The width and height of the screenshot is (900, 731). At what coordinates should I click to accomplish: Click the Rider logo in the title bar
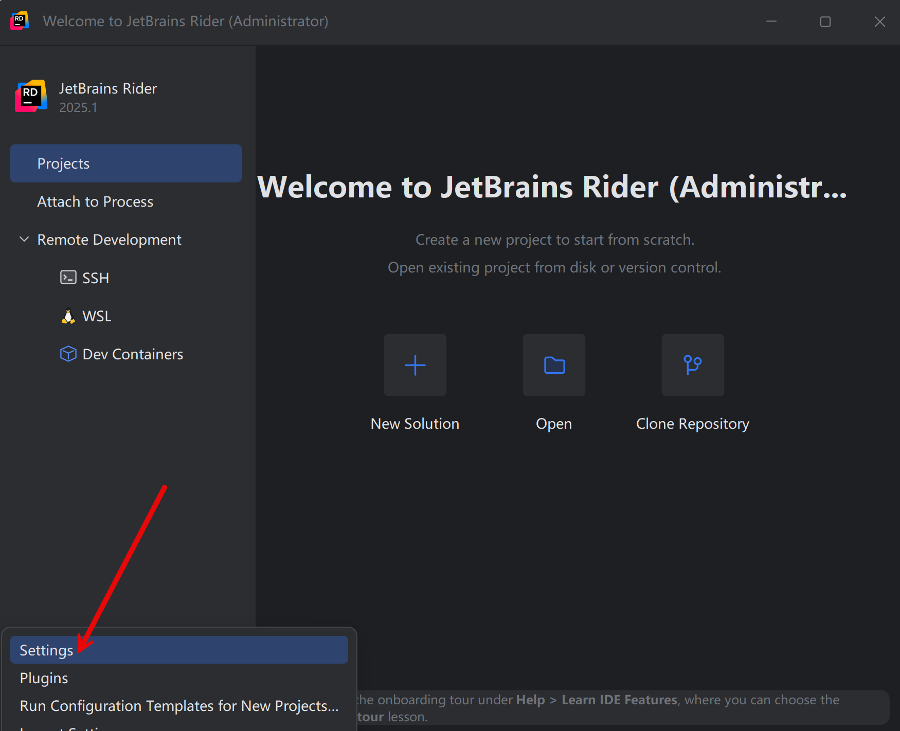[x=19, y=21]
